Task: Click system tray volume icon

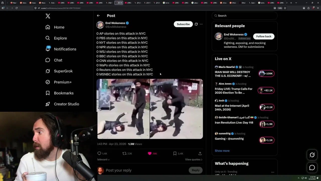Action: coord(305,178)
